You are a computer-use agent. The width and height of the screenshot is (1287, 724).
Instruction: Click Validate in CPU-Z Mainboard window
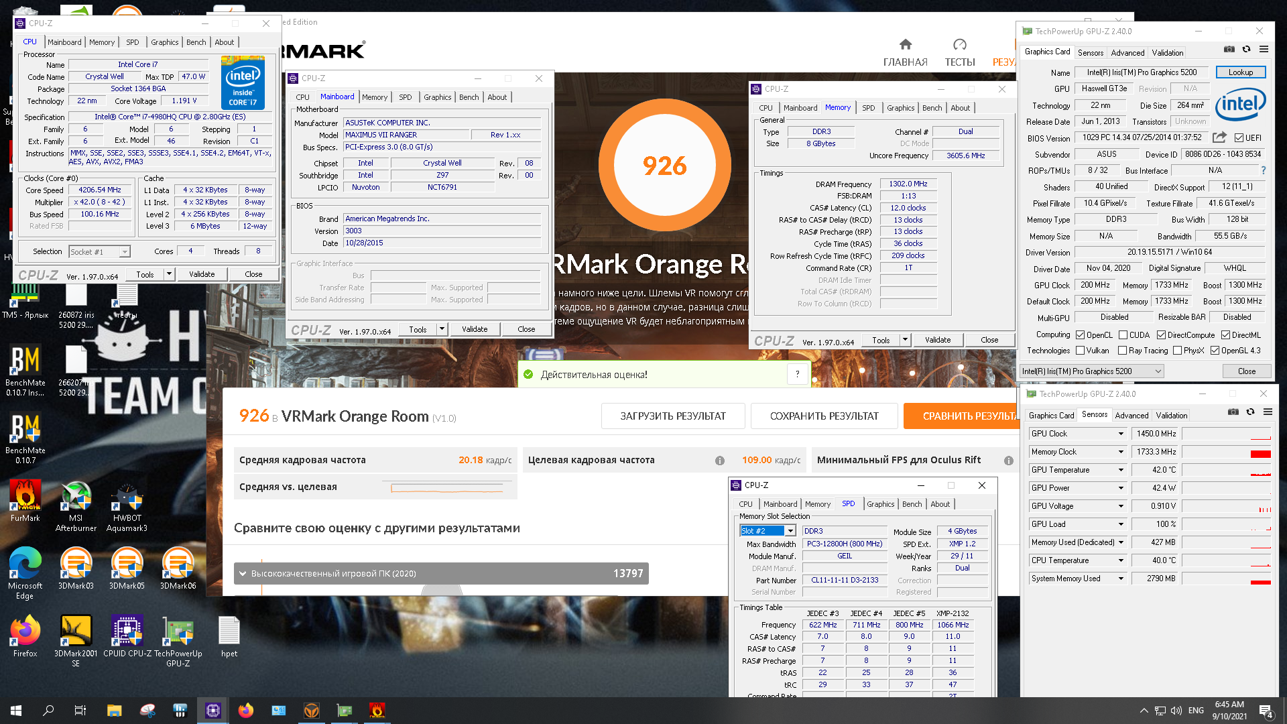[x=475, y=329]
